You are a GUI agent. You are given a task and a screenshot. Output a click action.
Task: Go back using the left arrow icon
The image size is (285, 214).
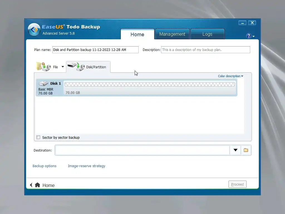pos(31,185)
